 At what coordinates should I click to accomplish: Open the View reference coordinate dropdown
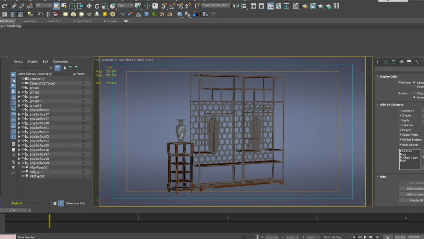click(x=125, y=6)
